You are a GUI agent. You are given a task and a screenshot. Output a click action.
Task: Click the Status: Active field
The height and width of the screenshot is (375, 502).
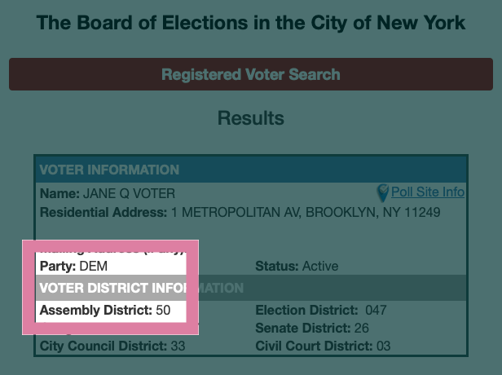pyautogui.click(x=297, y=266)
